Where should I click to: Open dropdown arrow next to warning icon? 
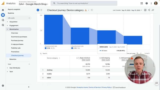pos(88,10)
